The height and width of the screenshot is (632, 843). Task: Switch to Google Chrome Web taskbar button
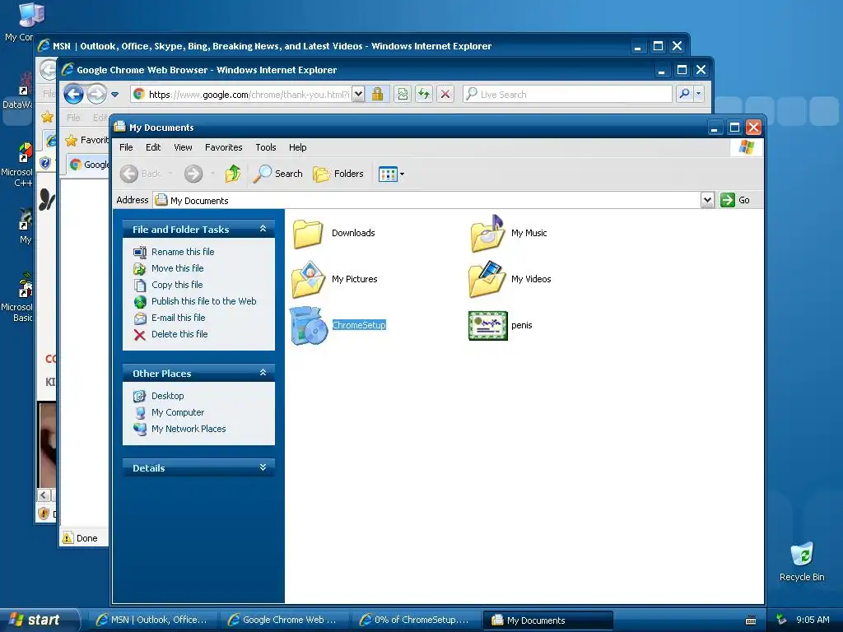284,620
